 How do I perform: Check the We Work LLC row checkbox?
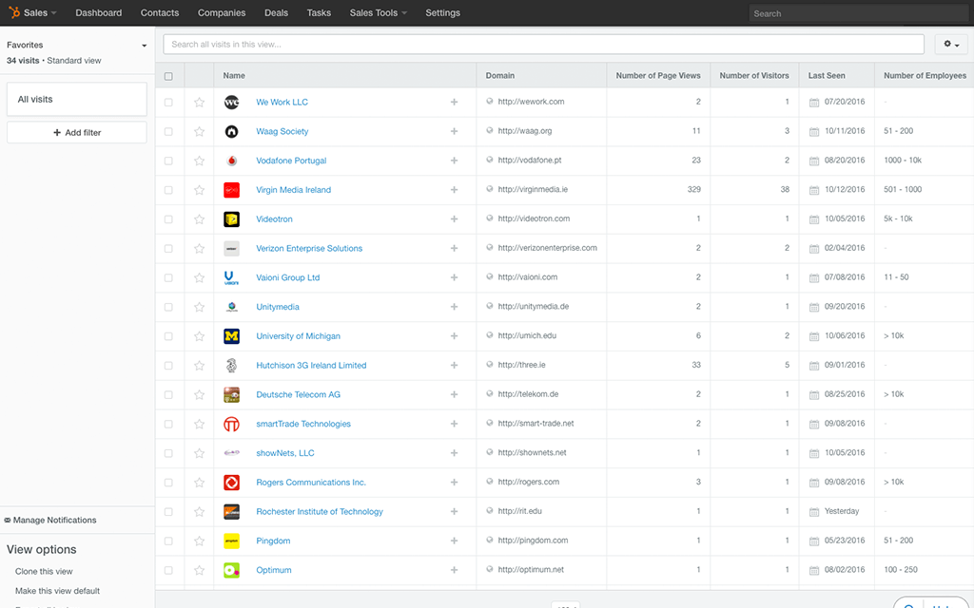point(168,103)
